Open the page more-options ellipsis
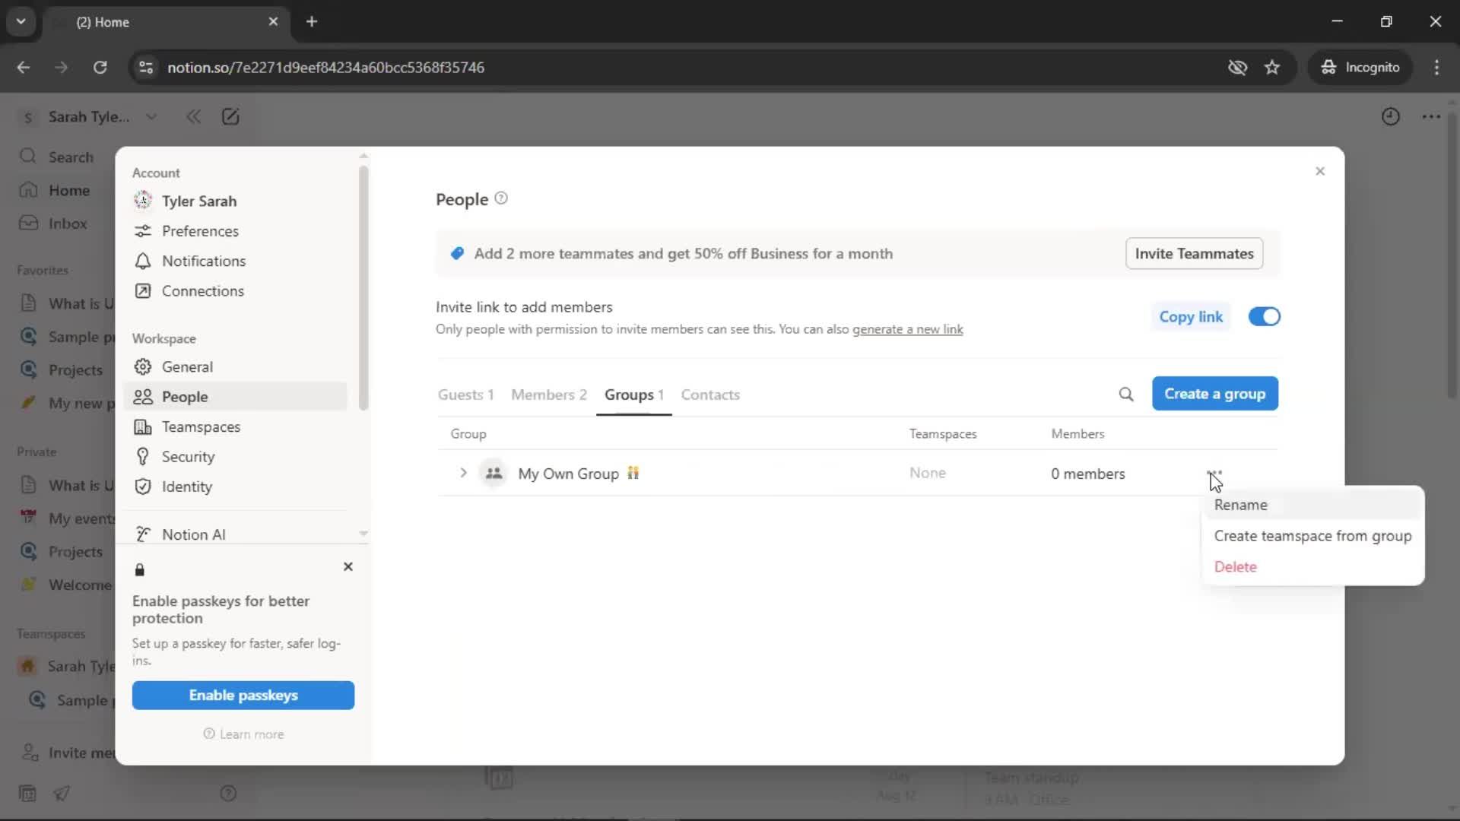Image resolution: width=1460 pixels, height=821 pixels. point(1431,116)
